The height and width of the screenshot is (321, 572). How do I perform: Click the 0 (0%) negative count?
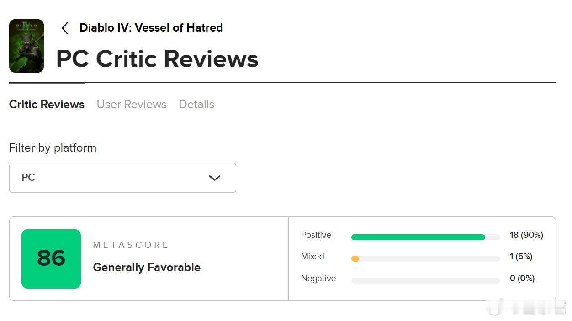click(522, 278)
